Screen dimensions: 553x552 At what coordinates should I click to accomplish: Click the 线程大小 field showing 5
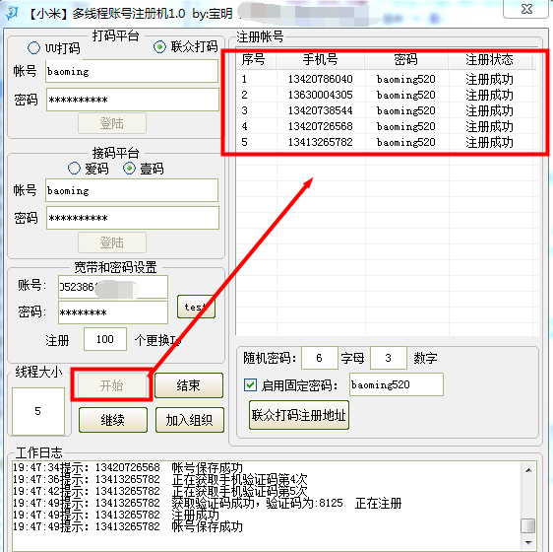[38, 411]
